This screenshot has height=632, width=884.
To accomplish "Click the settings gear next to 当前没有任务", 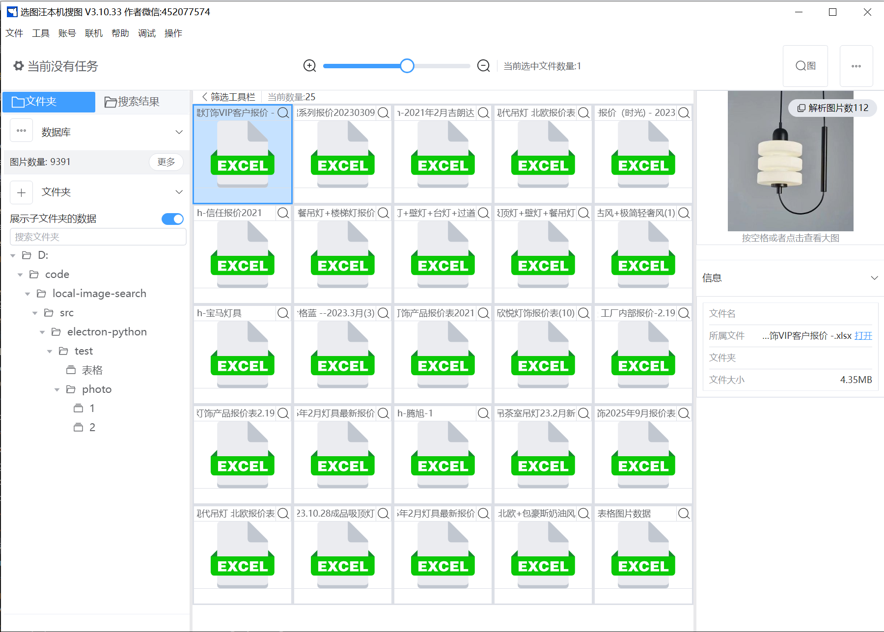I will pos(18,66).
